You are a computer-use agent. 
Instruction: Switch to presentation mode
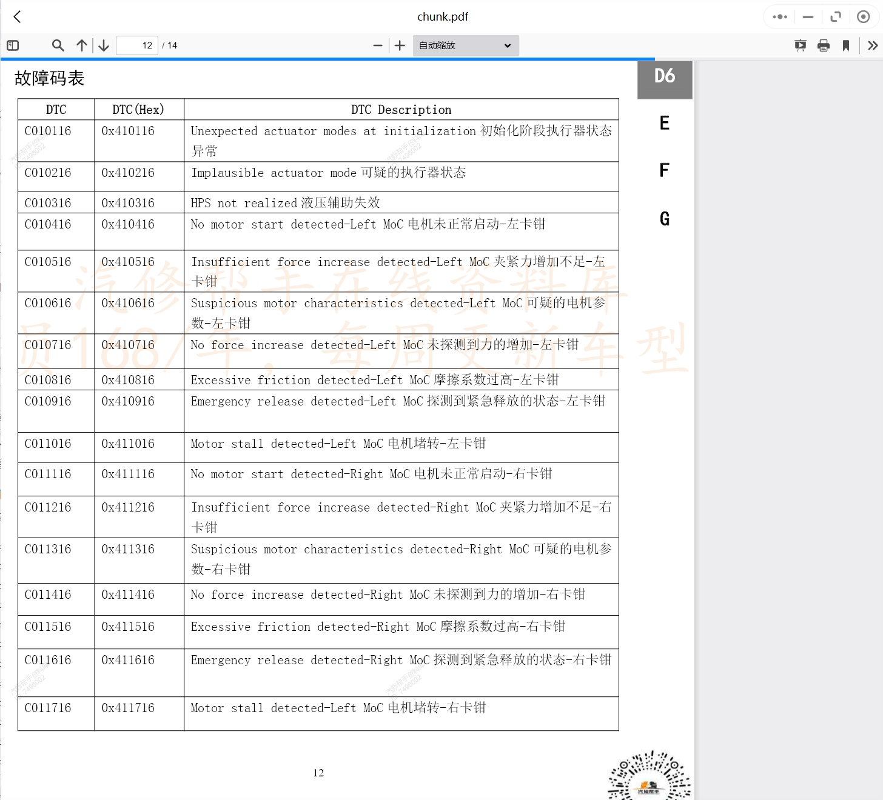pos(801,45)
